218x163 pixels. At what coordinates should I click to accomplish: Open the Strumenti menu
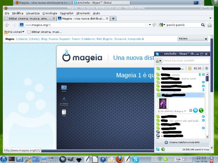83,13
